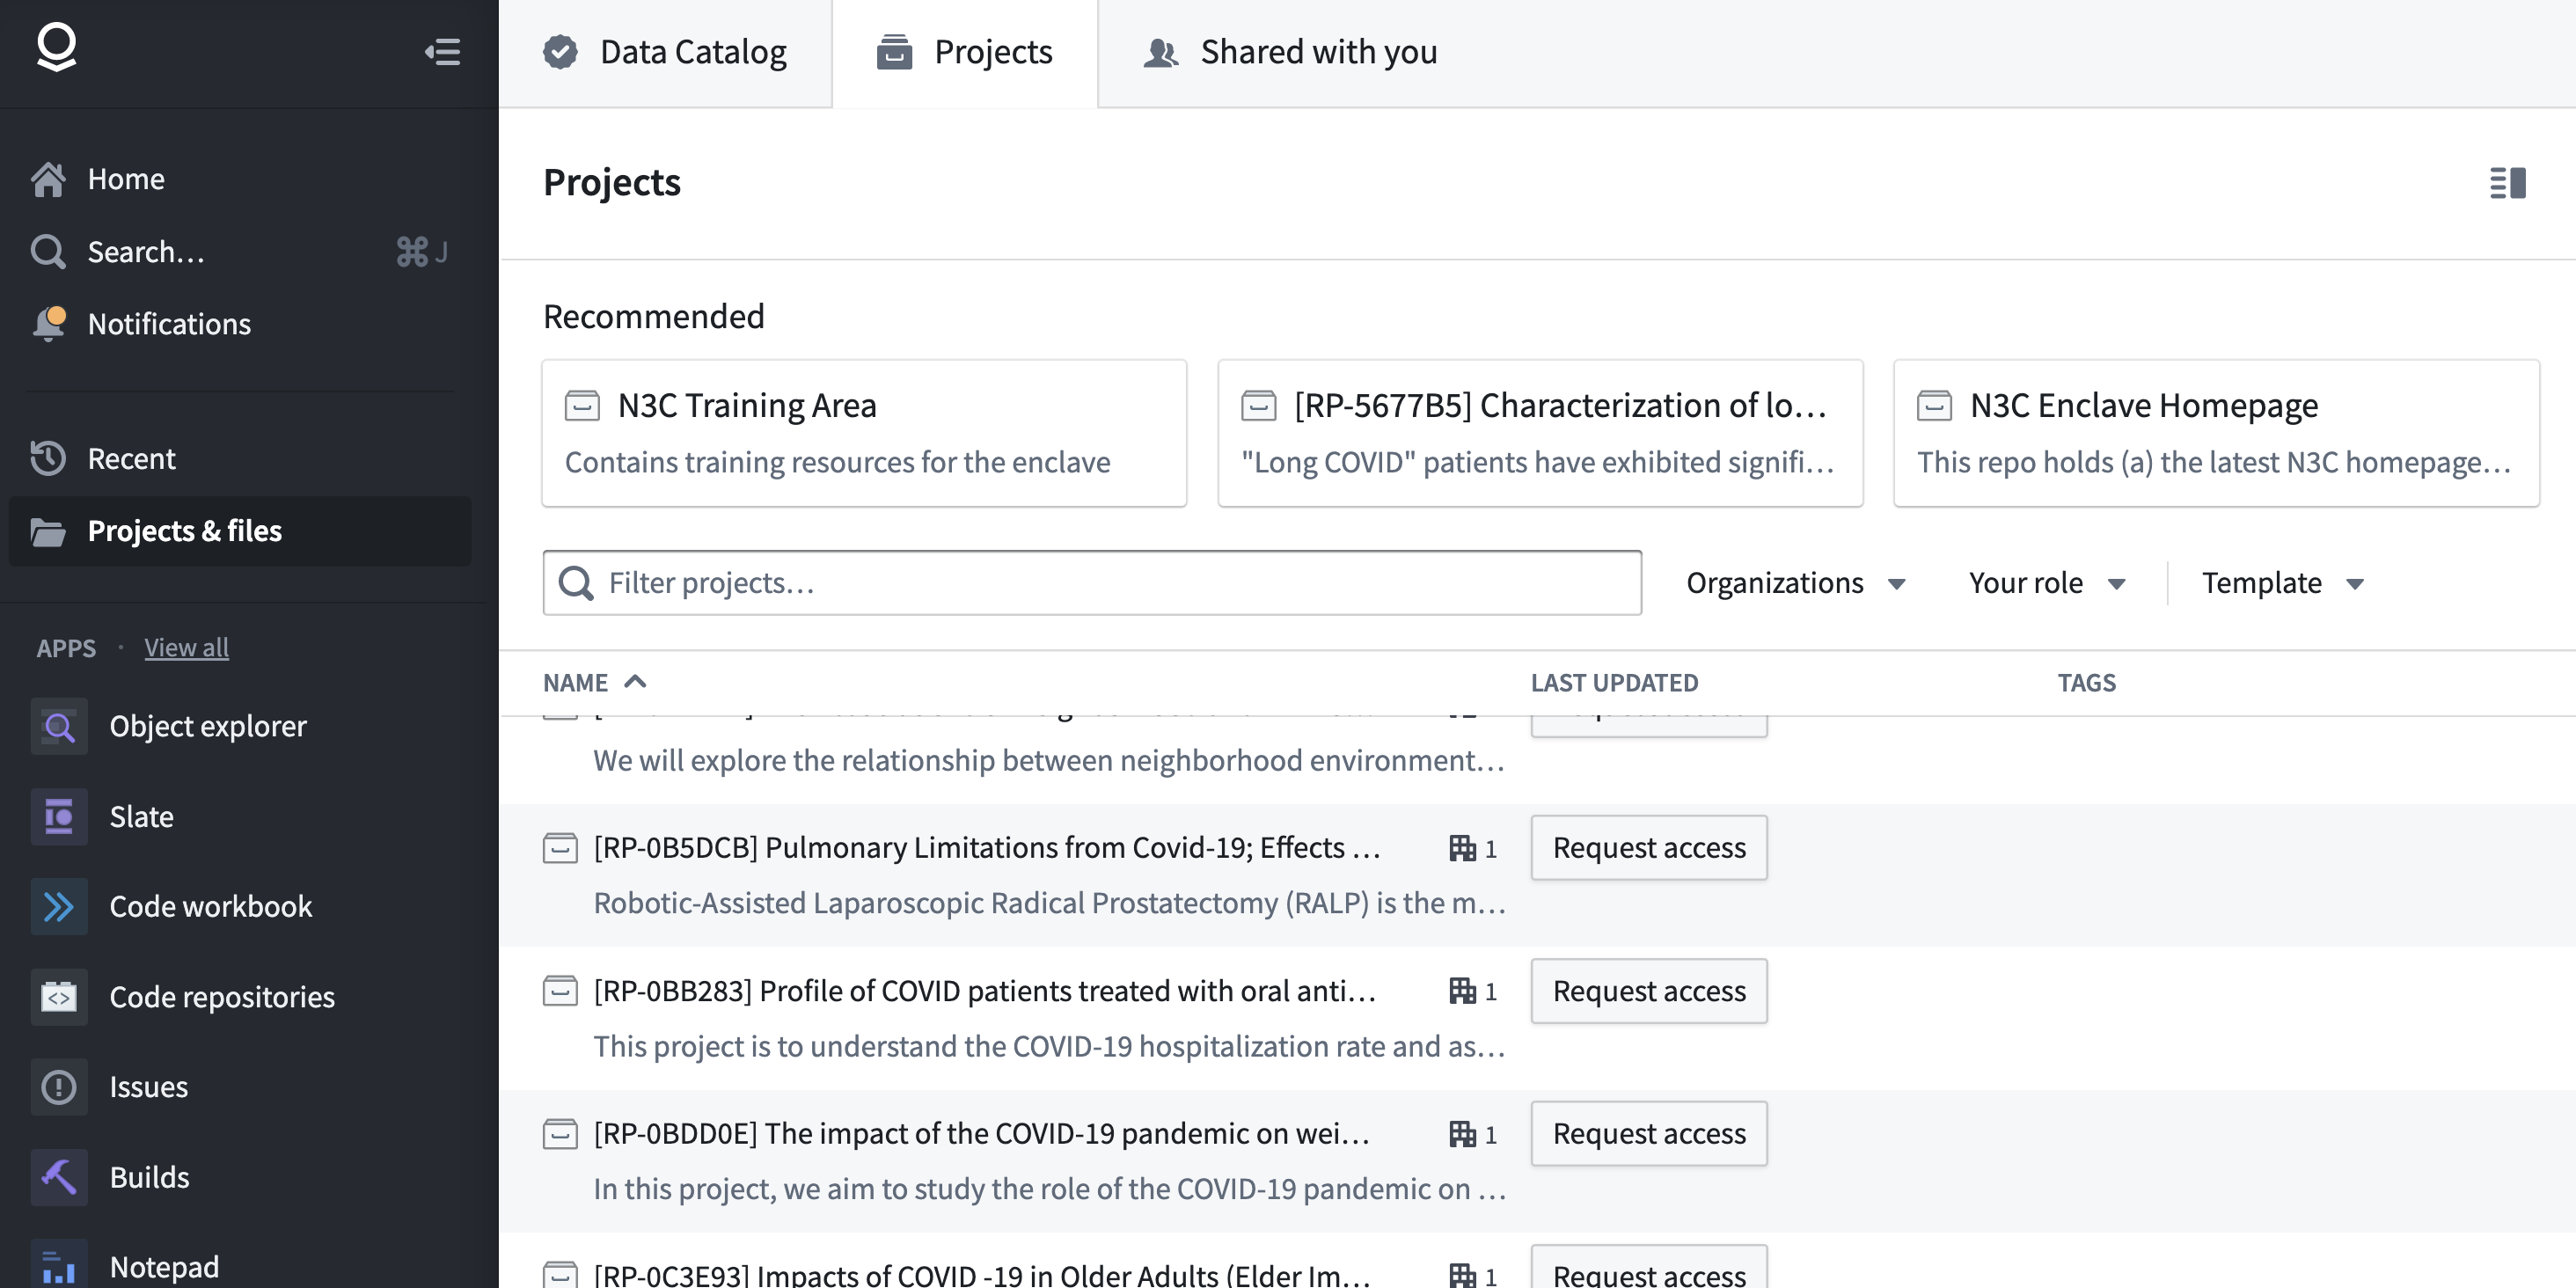
Task: Request access to RP-0BB283 project
Action: tap(1648, 990)
